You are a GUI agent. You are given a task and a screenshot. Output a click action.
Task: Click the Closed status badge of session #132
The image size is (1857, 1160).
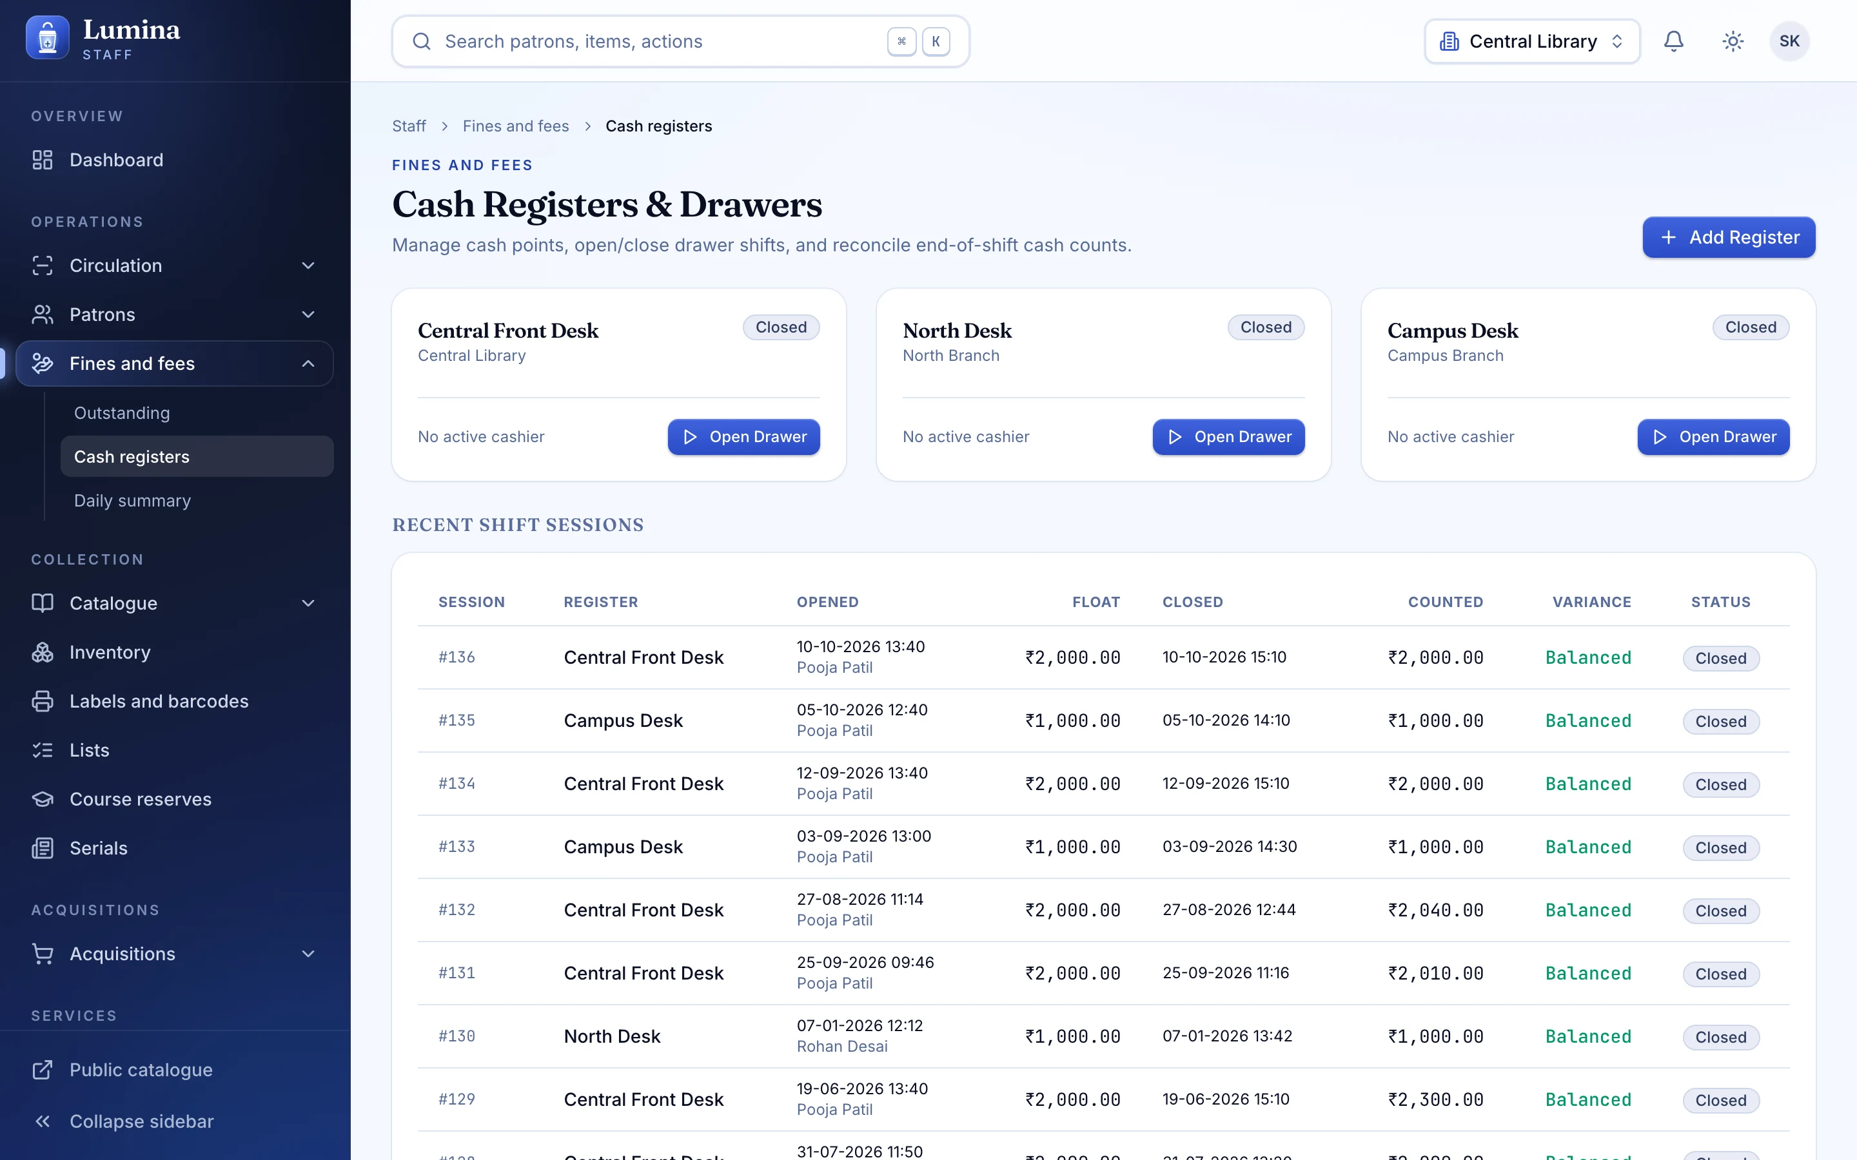tap(1721, 911)
